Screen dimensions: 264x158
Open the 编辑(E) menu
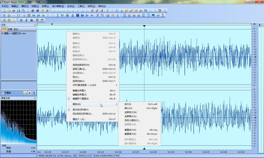click(x=15, y=6)
